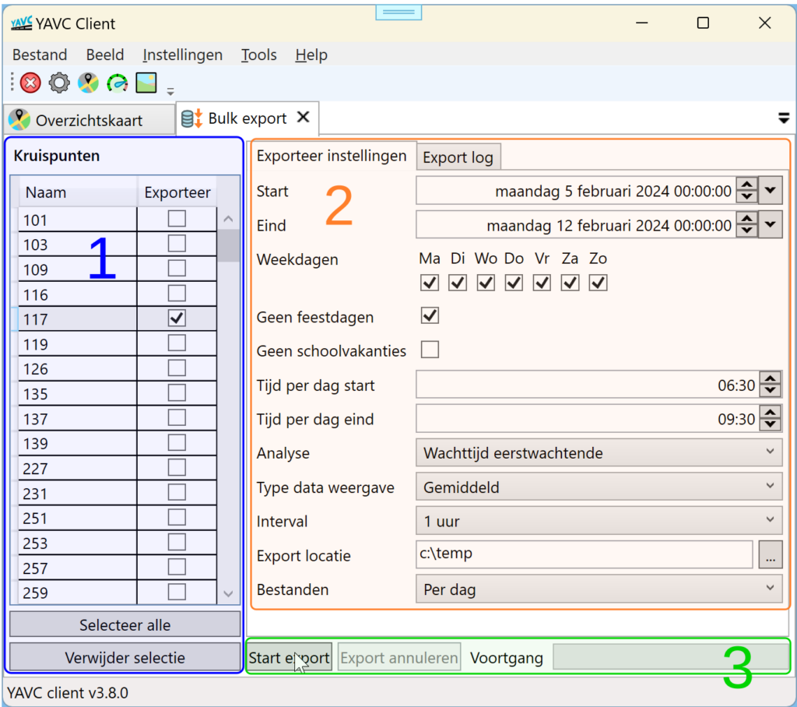Click the Naam column header

(78, 192)
